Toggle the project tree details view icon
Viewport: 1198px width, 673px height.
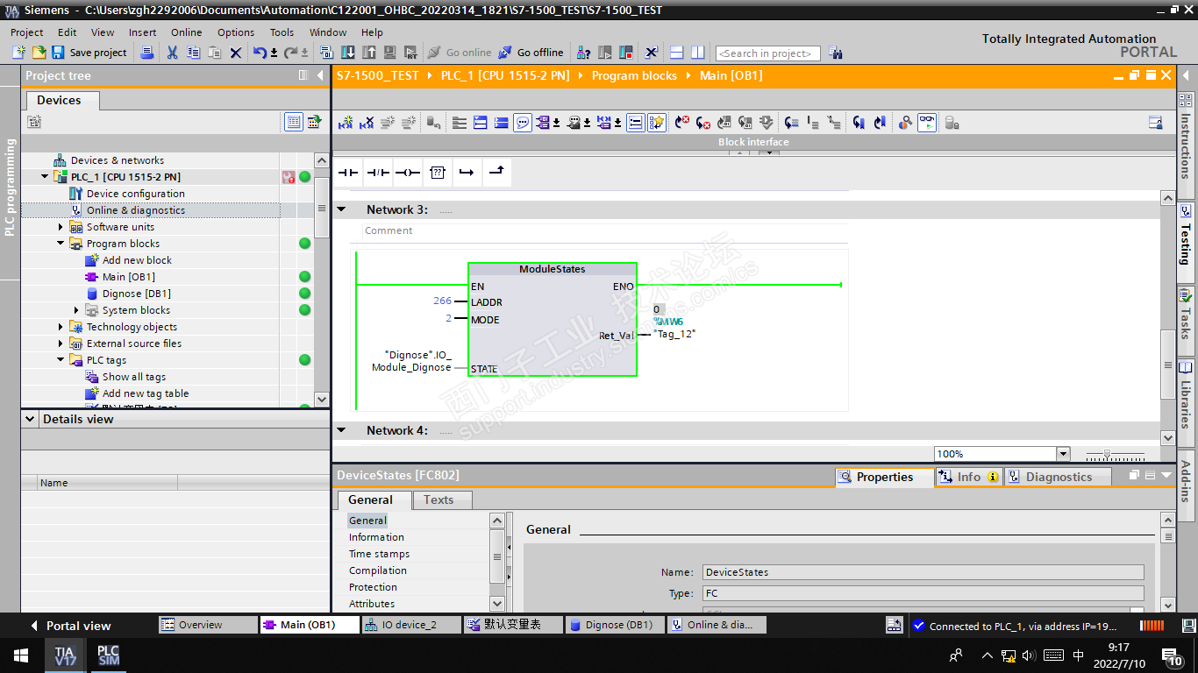coord(294,122)
